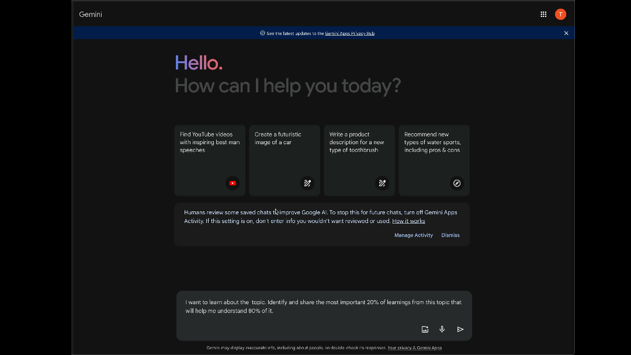
Task: Send the prompt with the submit arrow
Action: coord(460,329)
